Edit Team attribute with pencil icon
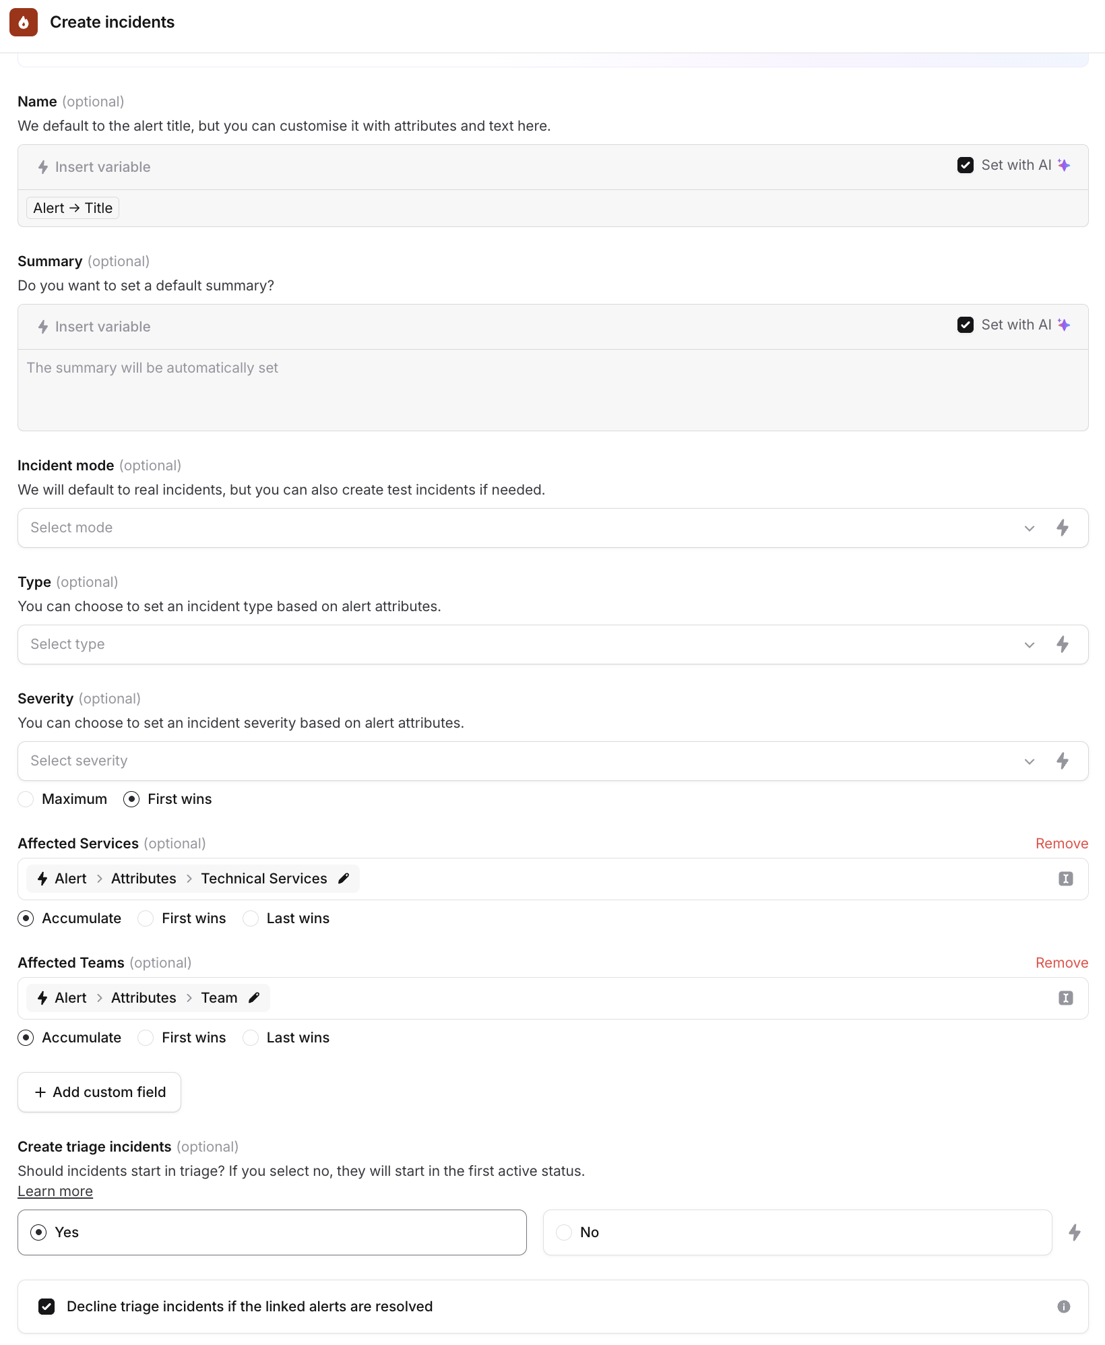The image size is (1105, 1345). 254,997
